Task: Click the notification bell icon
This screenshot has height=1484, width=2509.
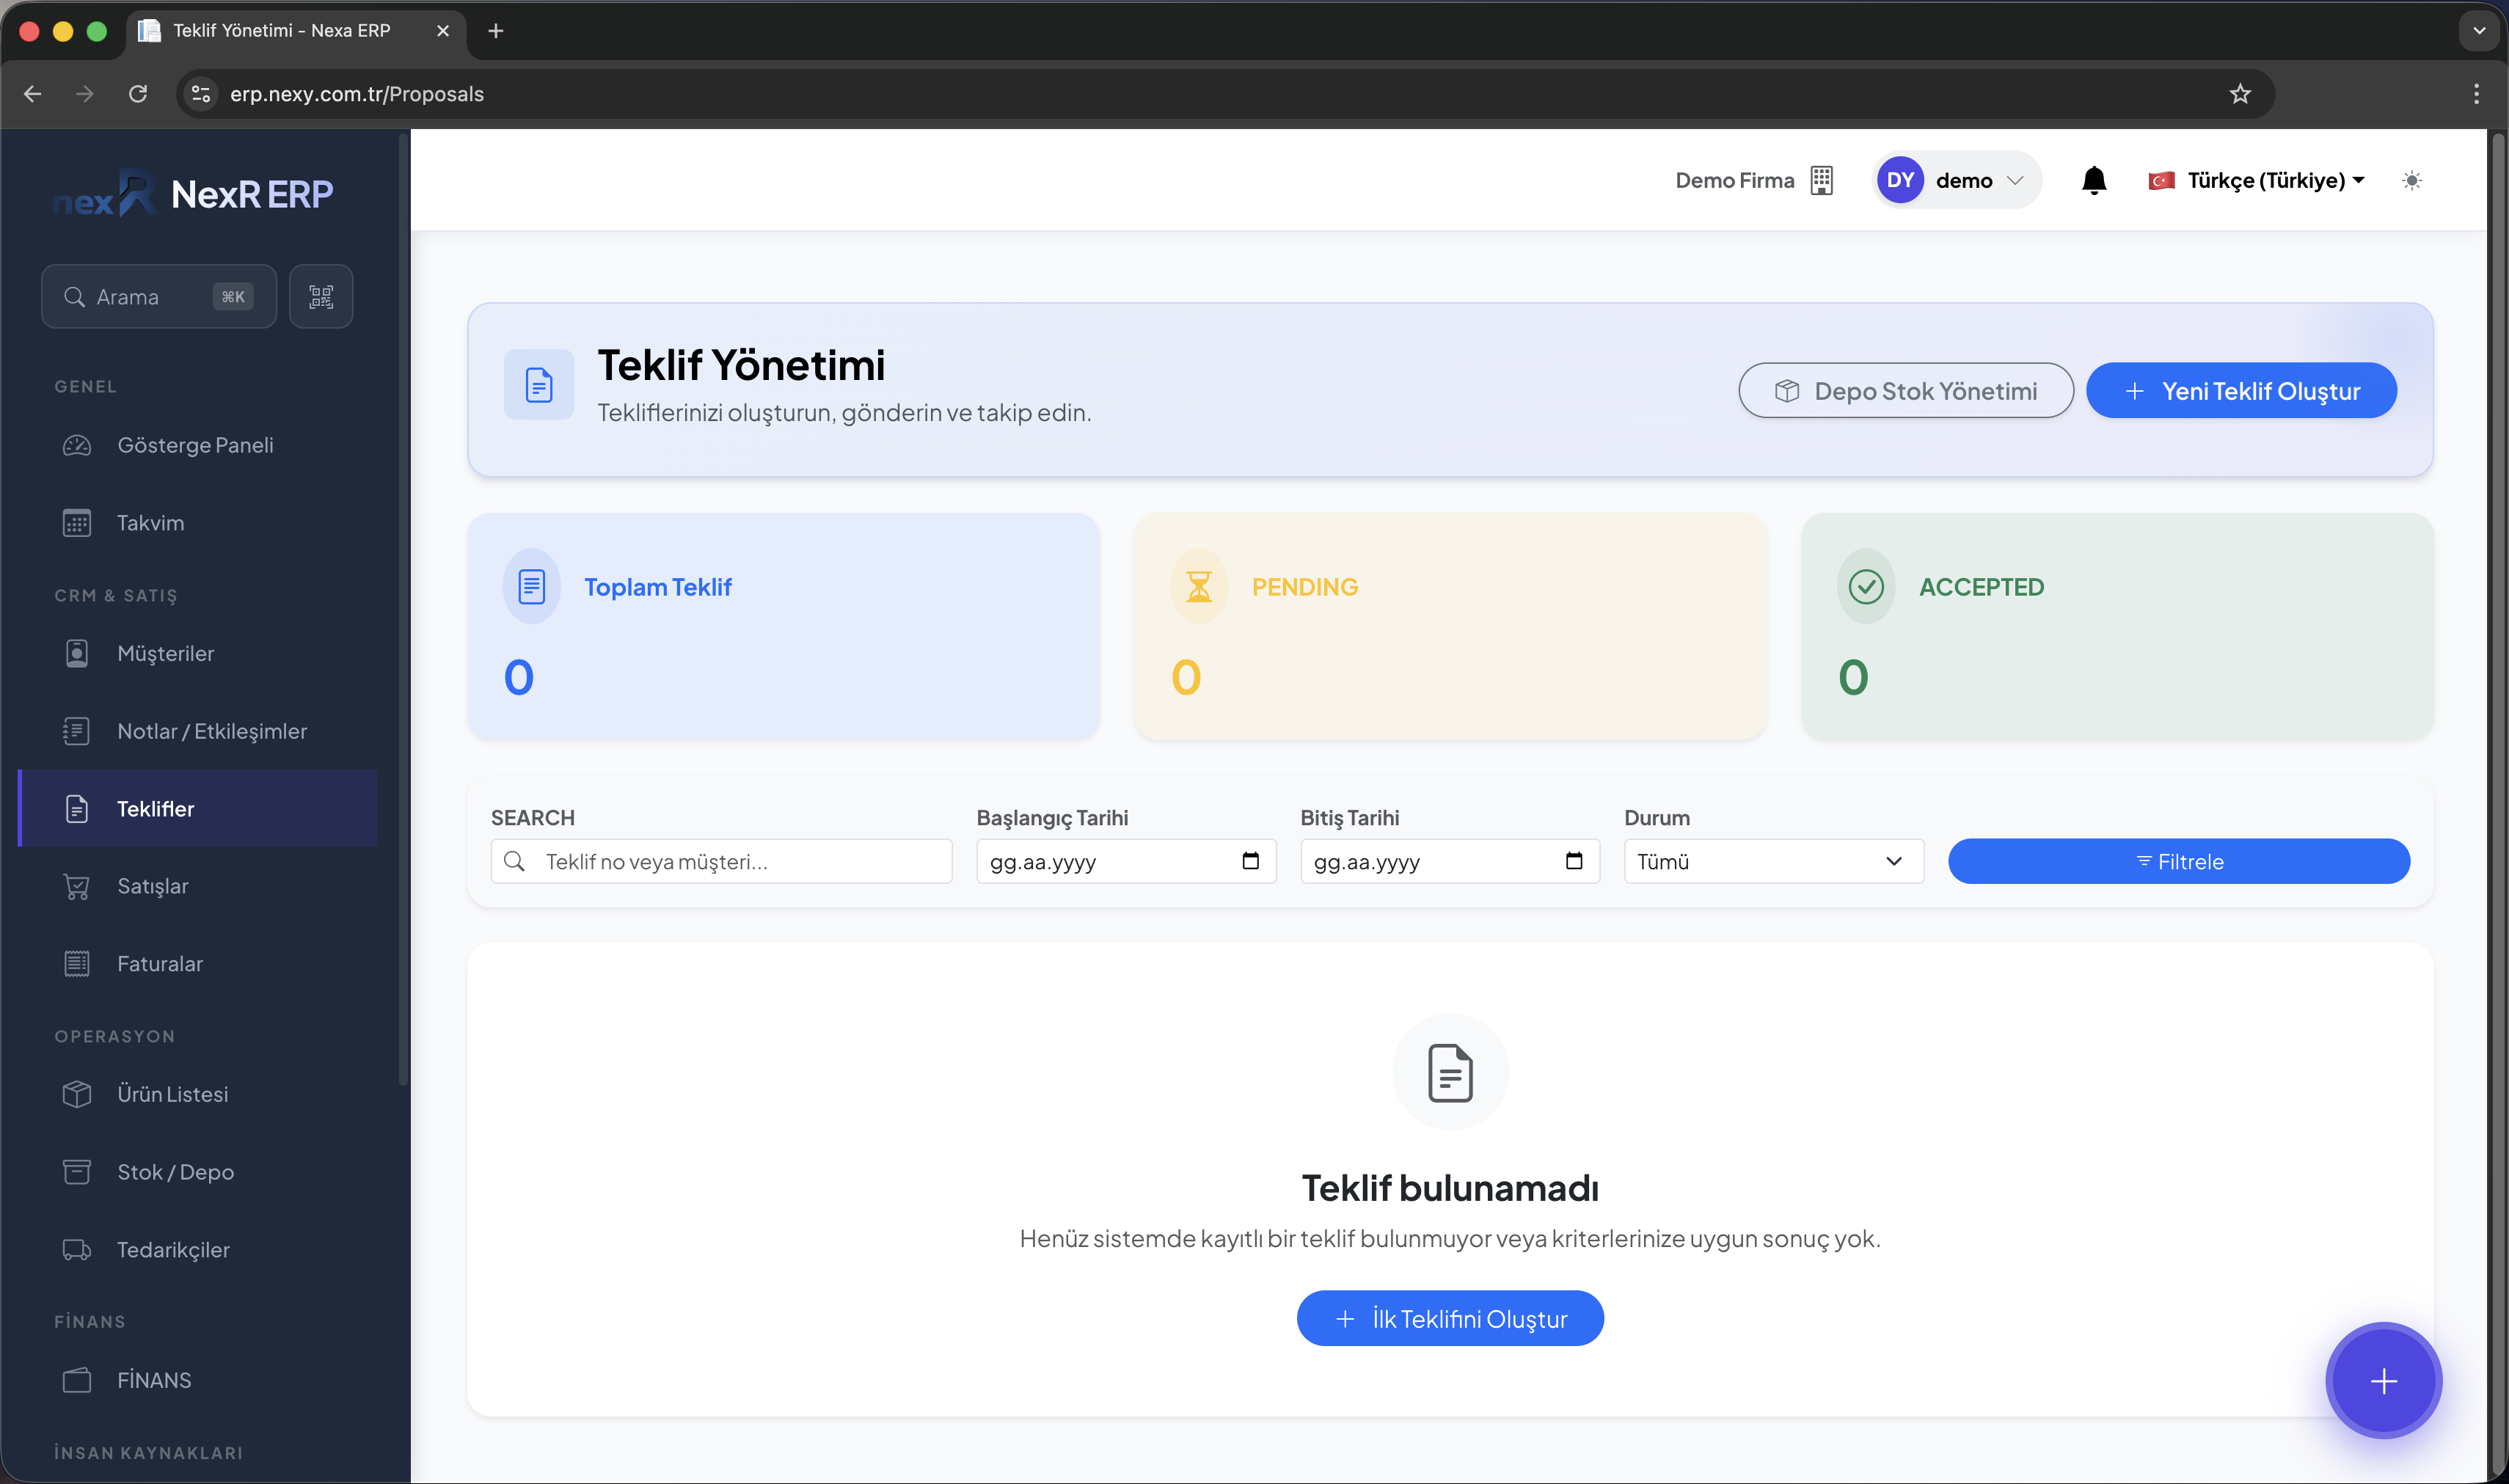Action: [2093, 181]
